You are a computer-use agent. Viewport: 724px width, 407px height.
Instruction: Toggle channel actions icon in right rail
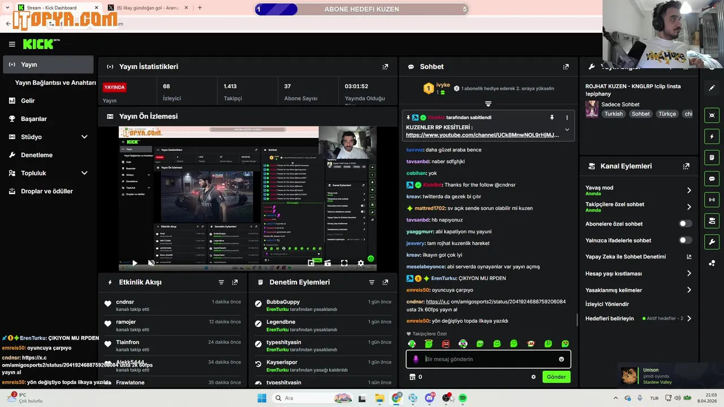coord(712,220)
